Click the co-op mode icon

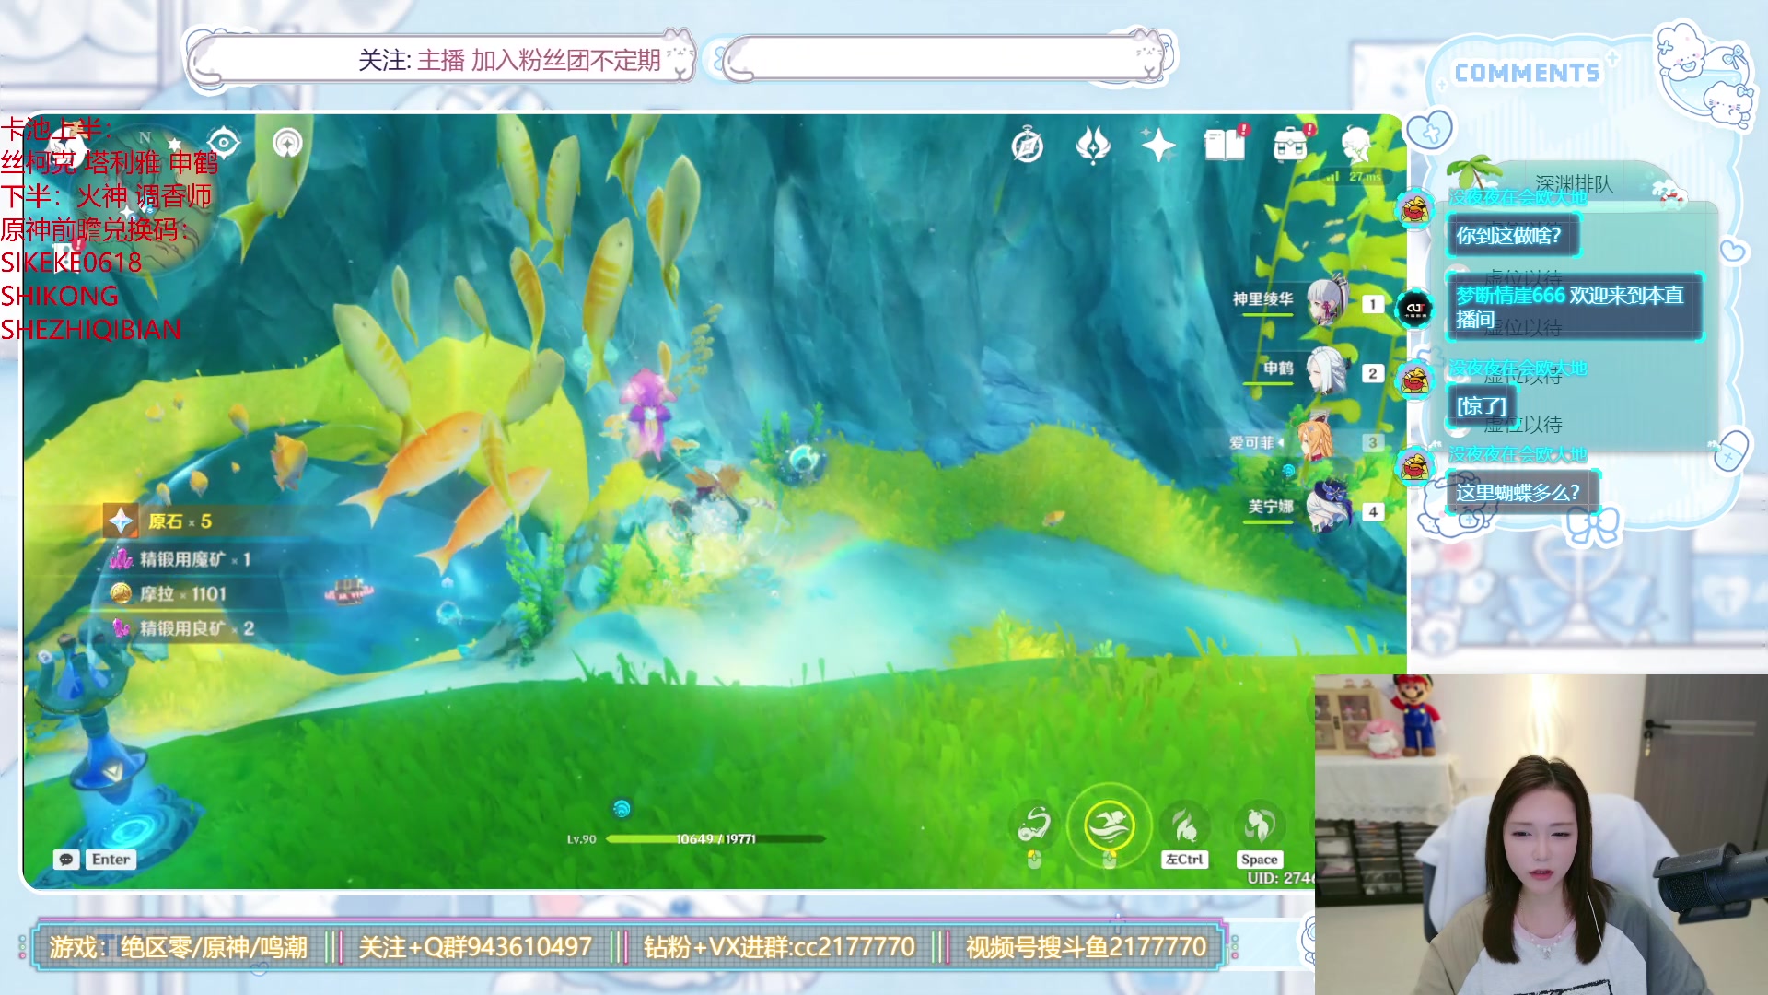coord(287,143)
